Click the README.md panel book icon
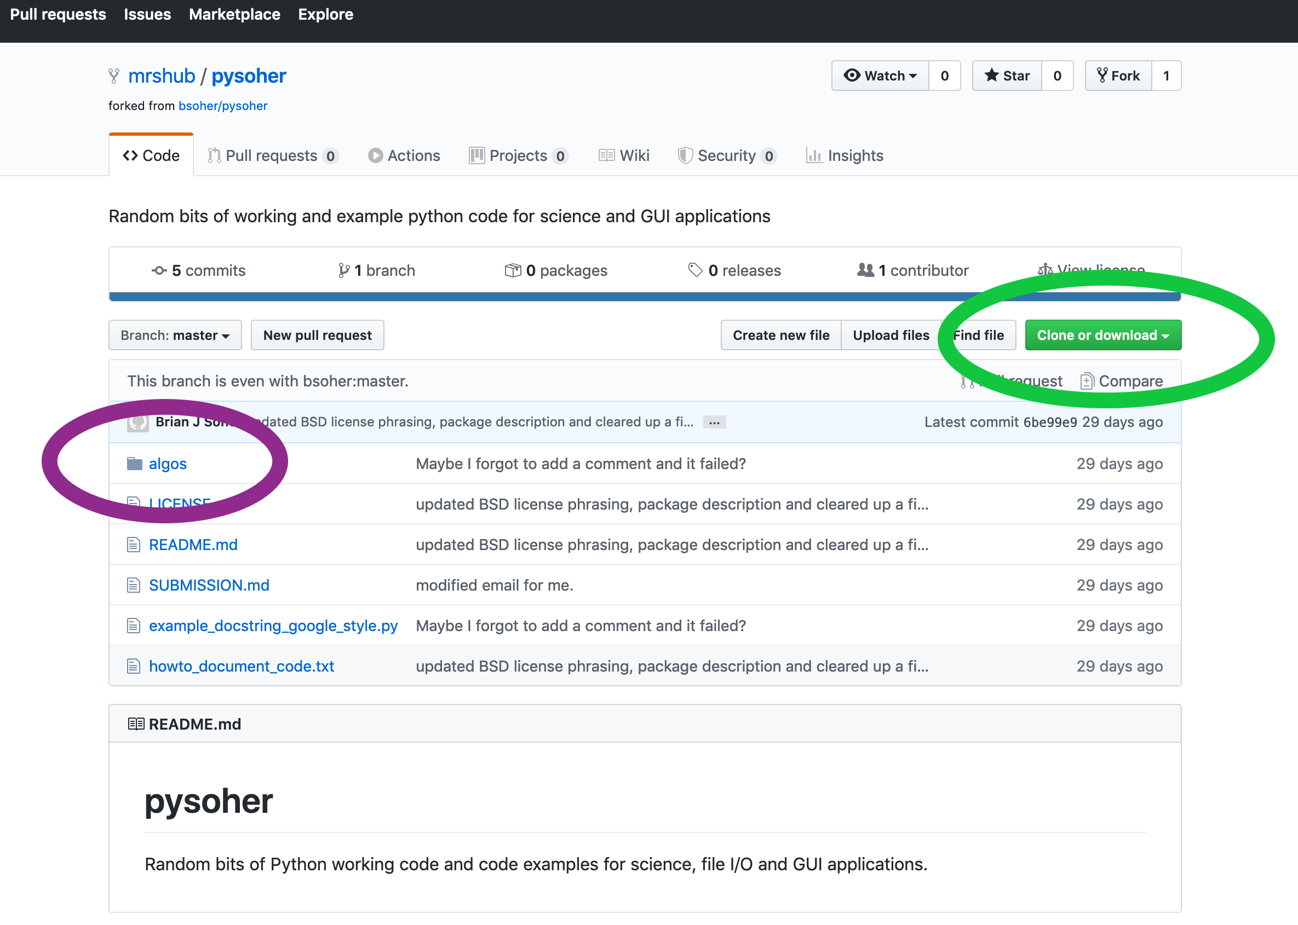Viewport: 1298px width, 925px height. click(136, 724)
